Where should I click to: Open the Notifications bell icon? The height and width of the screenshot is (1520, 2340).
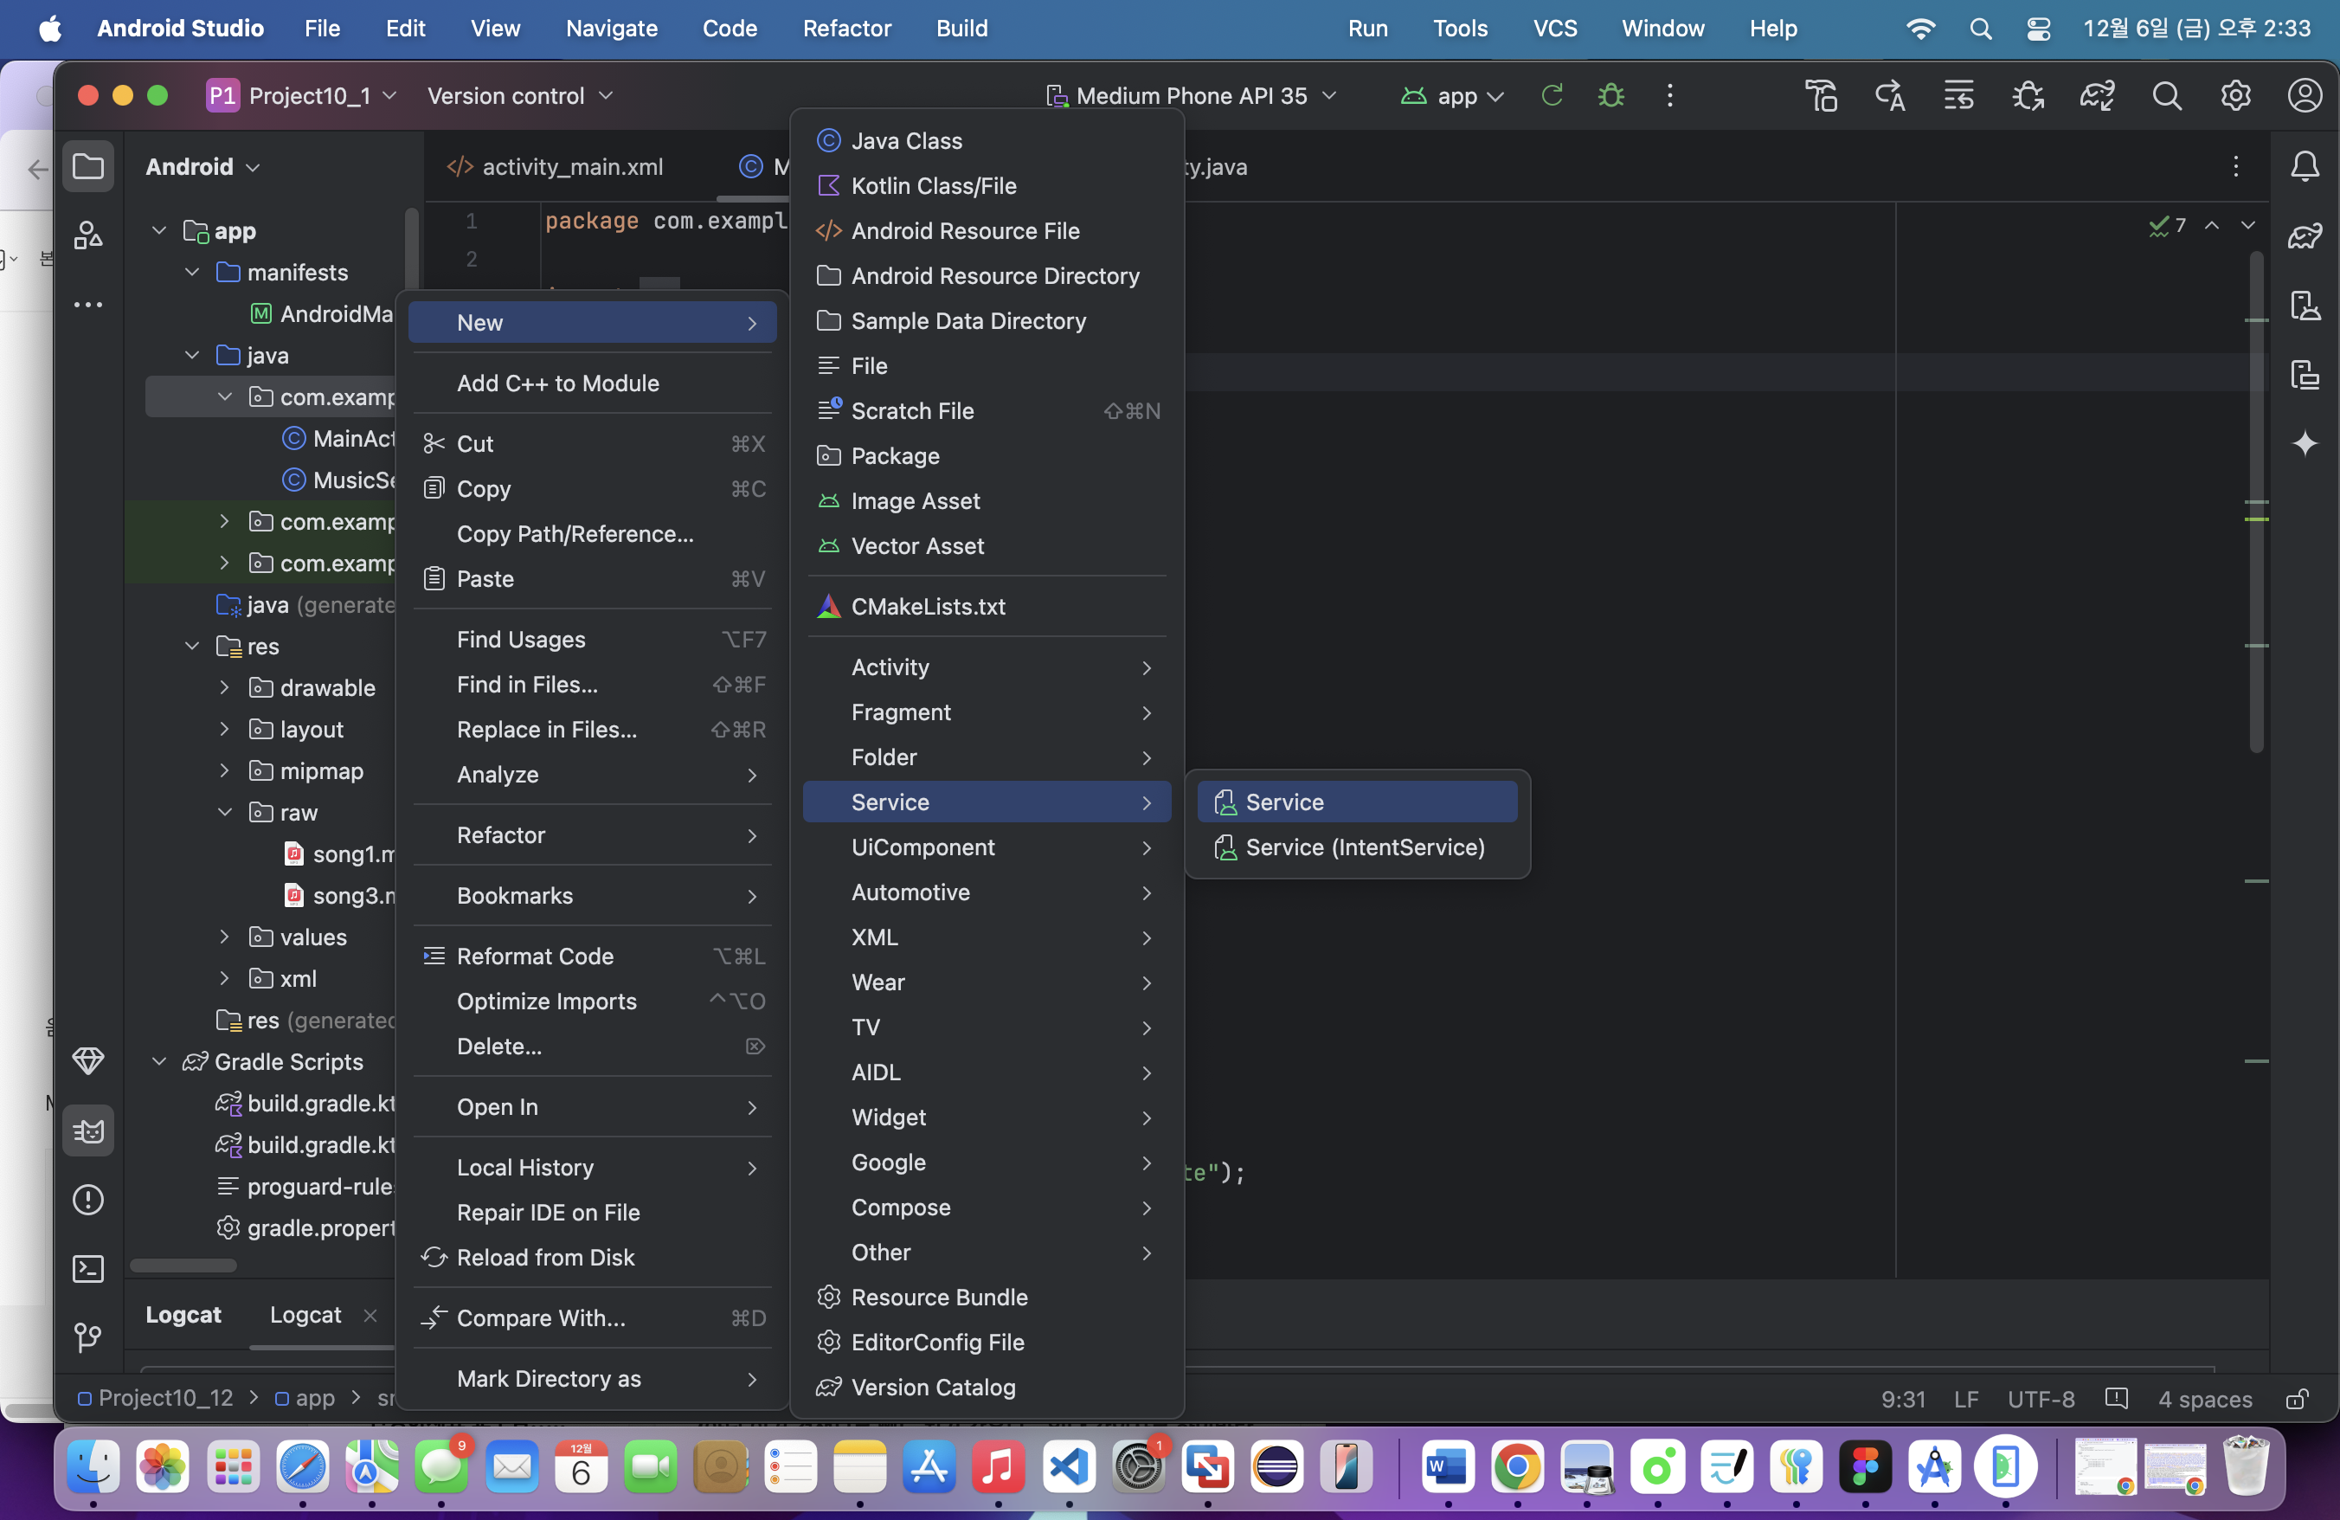pyautogui.click(x=2305, y=166)
